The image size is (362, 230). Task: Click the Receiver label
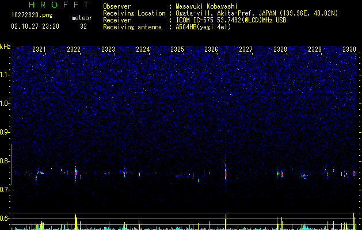point(117,20)
